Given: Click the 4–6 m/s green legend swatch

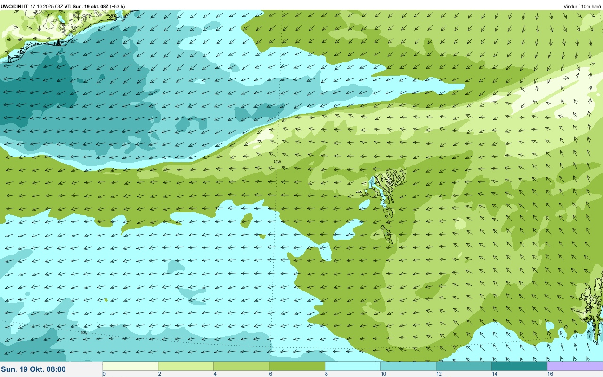Looking at the screenshot, I should point(241,366).
